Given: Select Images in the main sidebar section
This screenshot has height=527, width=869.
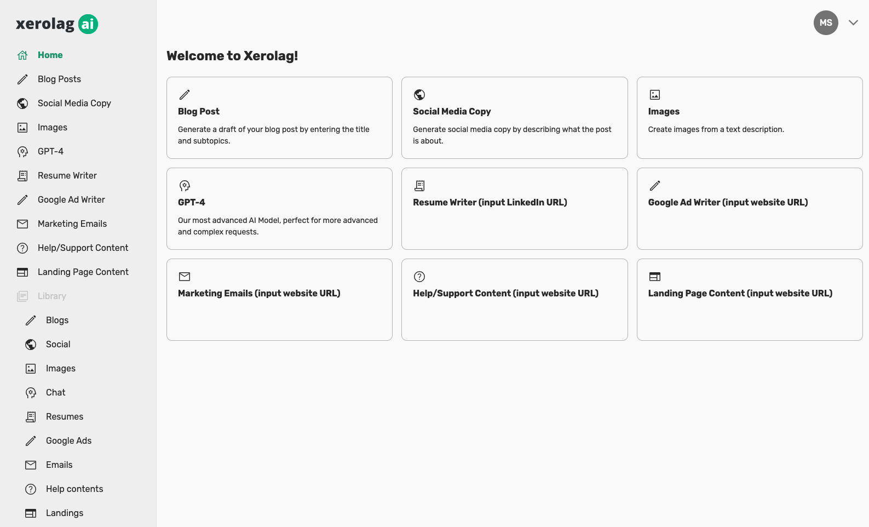Looking at the screenshot, I should coord(53,128).
